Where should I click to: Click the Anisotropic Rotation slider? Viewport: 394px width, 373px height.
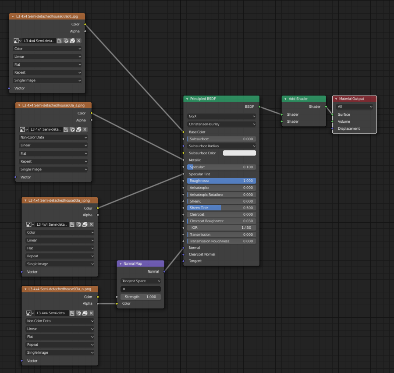[221, 195]
